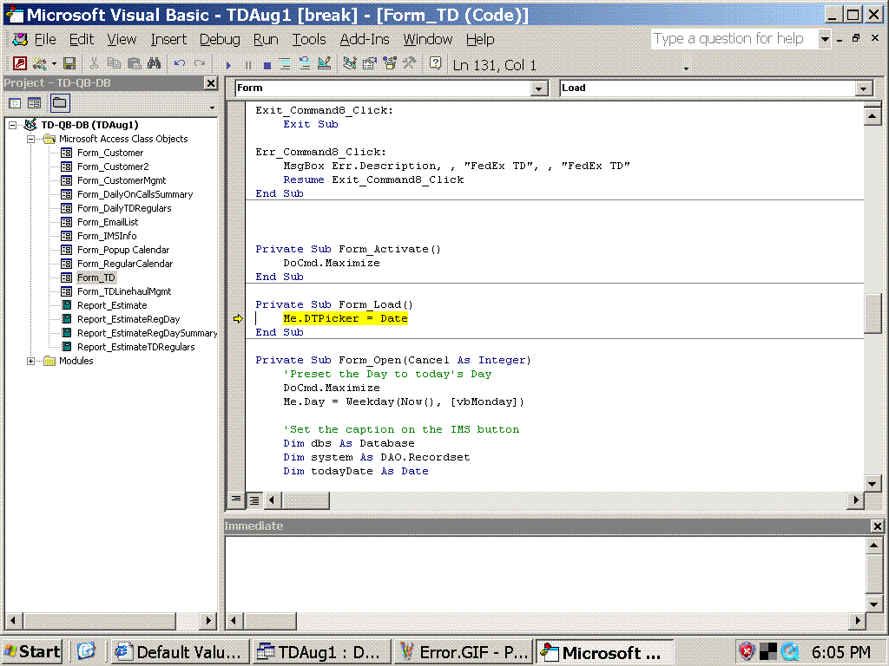The image size is (889, 666).
Task: Select Form_TDLinehaulMgmt in the project tree
Action: 124,291
